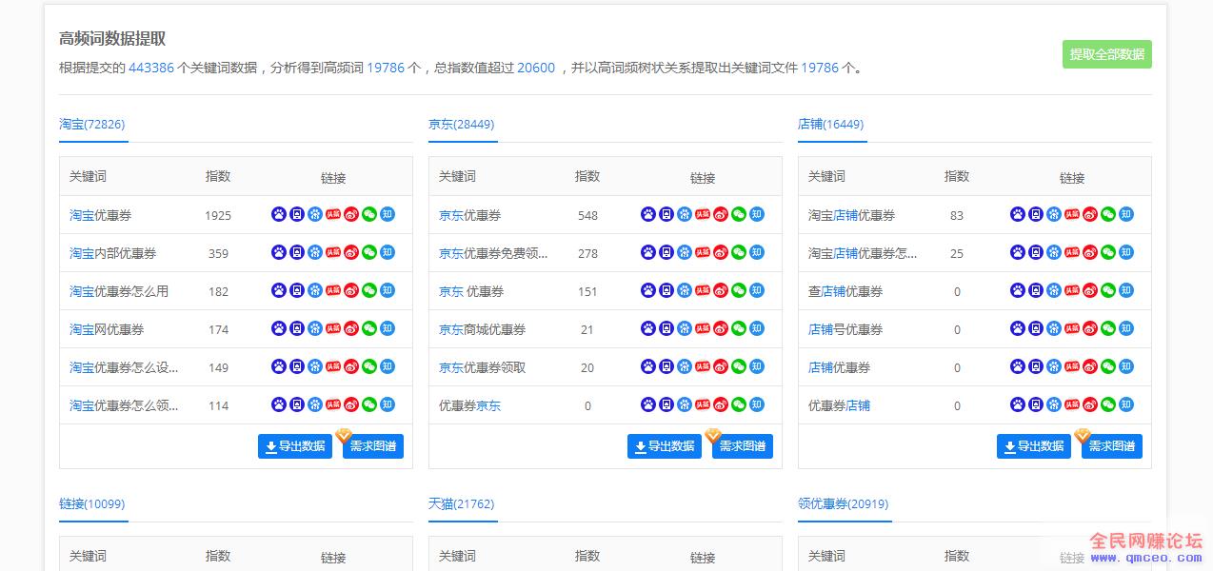The image size is (1213, 571).
Task: Open the 店铺号优惠券 keyword
Action: coord(845,330)
